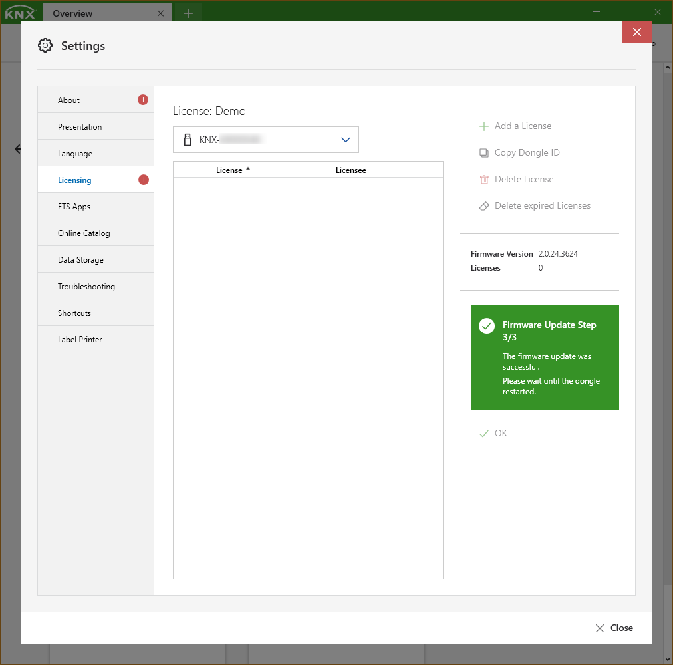The width and height of the screenshot is (673, 665).
Task: Click the background scrollbar down arrow
Action: point(668,659)
